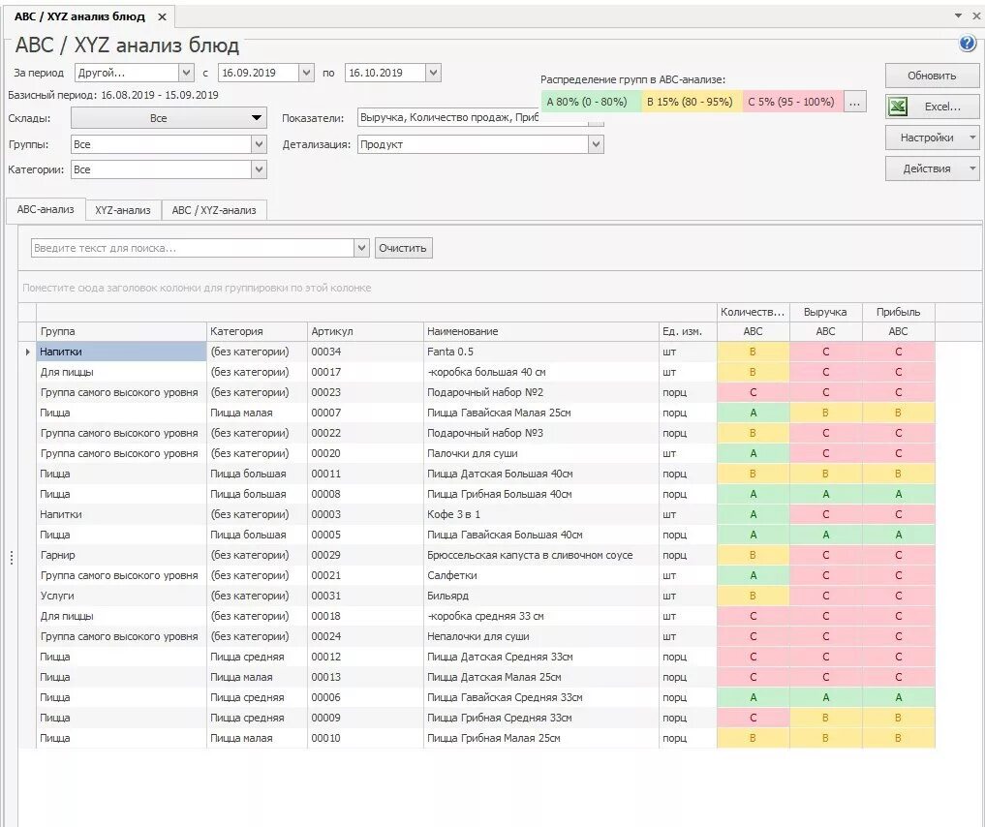Switch to the XYZ-анализ tab
985x827 pixels.
click(123, 210)
